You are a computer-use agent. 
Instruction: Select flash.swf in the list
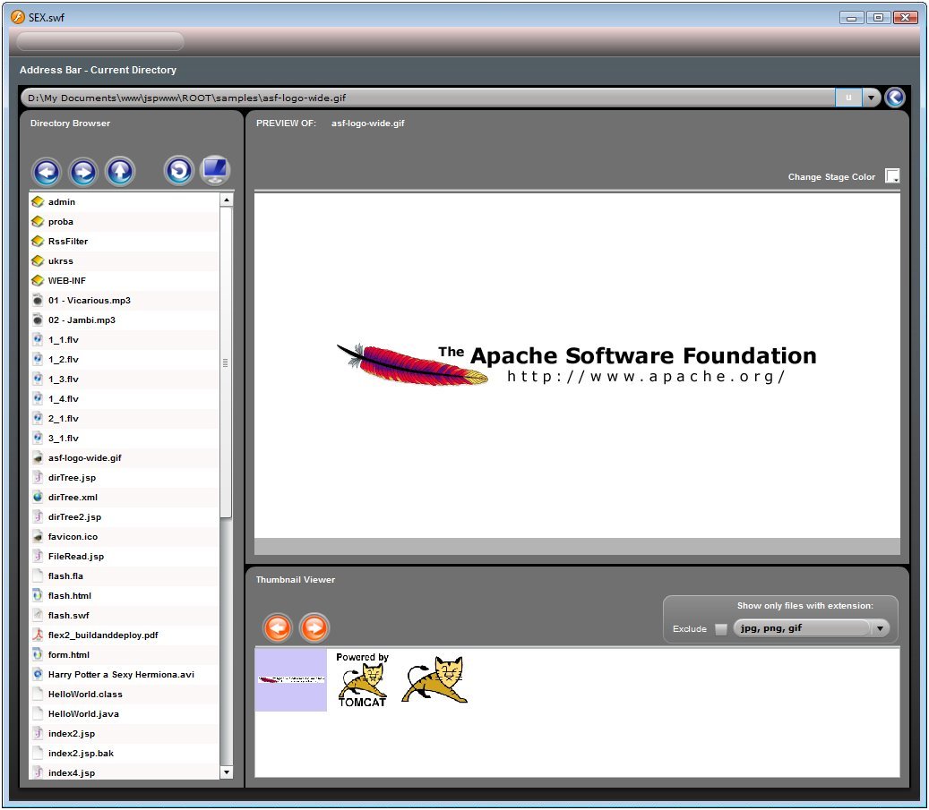point(124,615)
